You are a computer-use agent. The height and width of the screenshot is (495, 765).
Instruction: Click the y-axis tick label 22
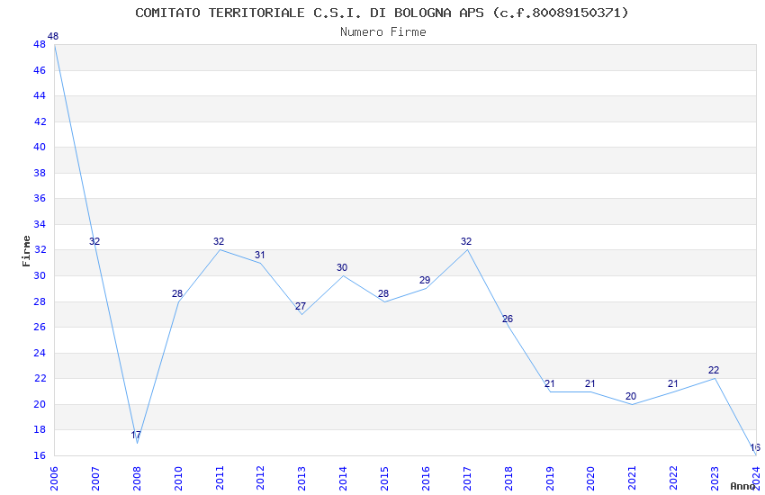[x=40, y=378]
